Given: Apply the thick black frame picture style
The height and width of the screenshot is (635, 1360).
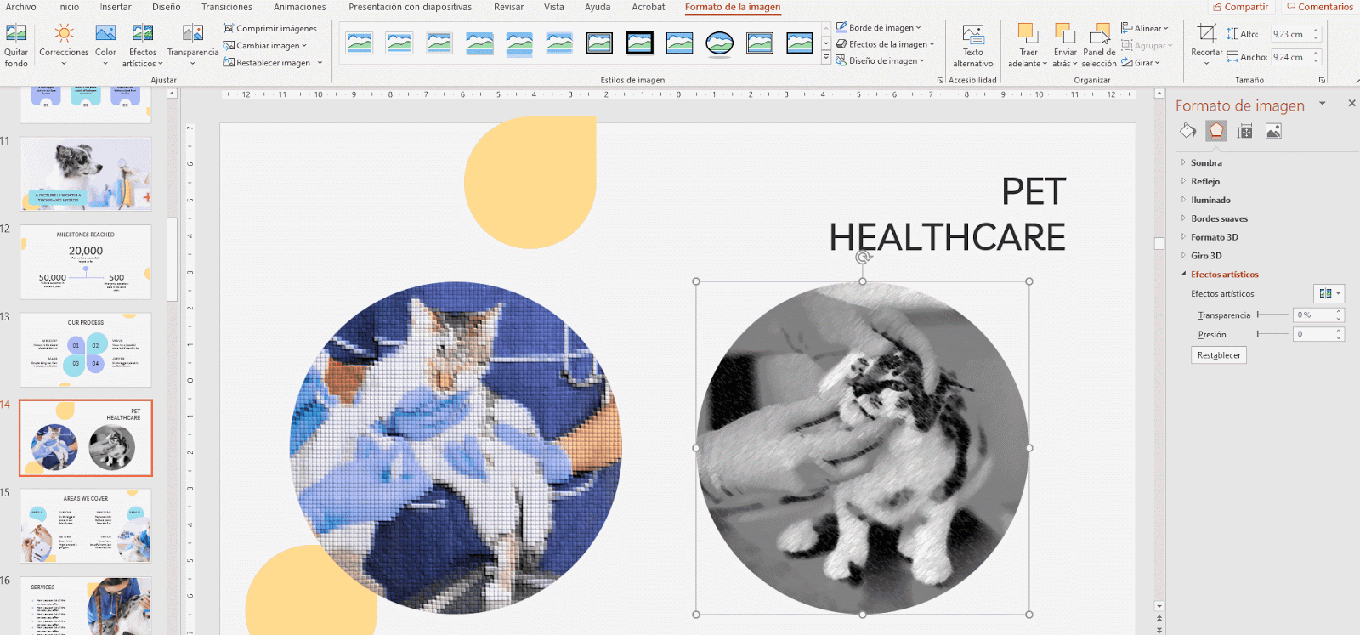Looking at the screenshot, I should pyautogui.click(x=639, y=43).
